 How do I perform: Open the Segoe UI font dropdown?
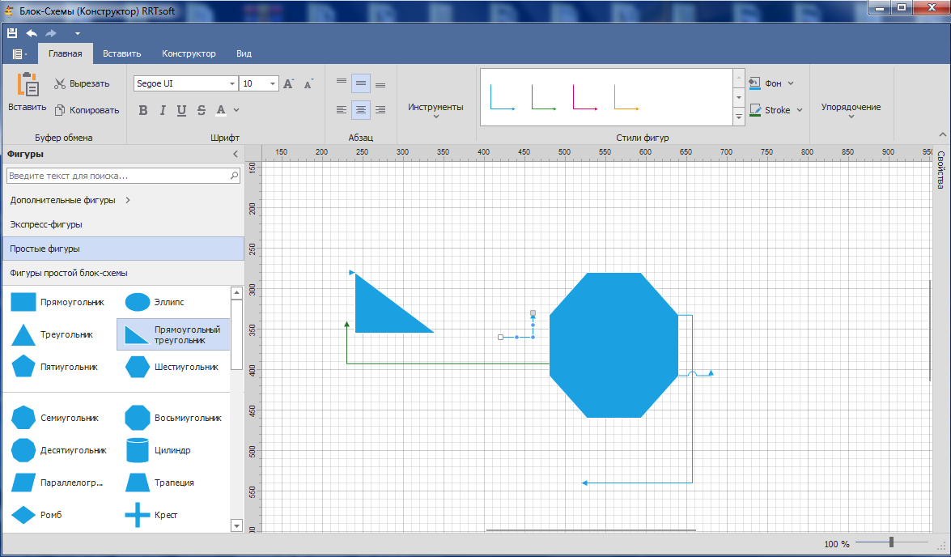click(x=232, y=83)
